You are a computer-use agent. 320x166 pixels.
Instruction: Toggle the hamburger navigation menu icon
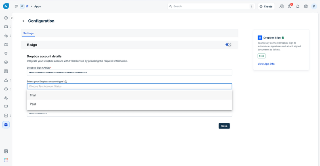[x=16, y=6]
